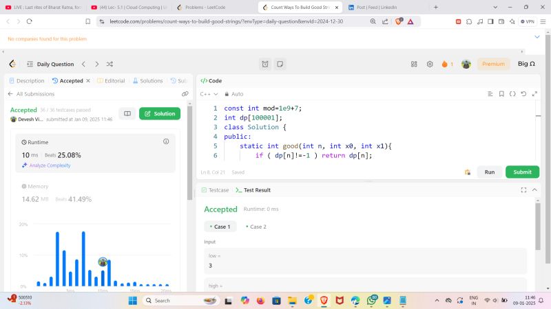Viewport: 551px width, 309px height.
Task: Copy submission link icon
Action: click(x=185, y=94)
